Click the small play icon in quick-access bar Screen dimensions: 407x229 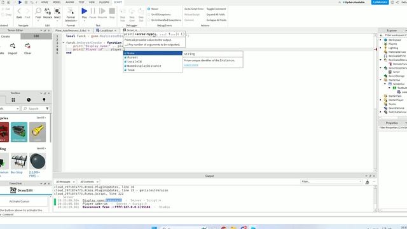pyautogui.click(x=20, y=2)
